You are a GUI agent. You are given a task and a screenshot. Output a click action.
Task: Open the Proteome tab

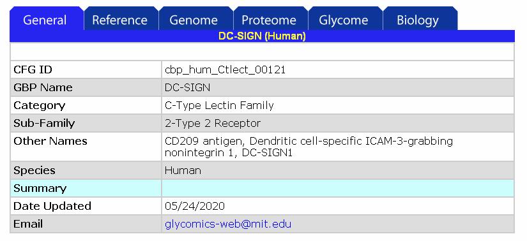tap(270, 18)
